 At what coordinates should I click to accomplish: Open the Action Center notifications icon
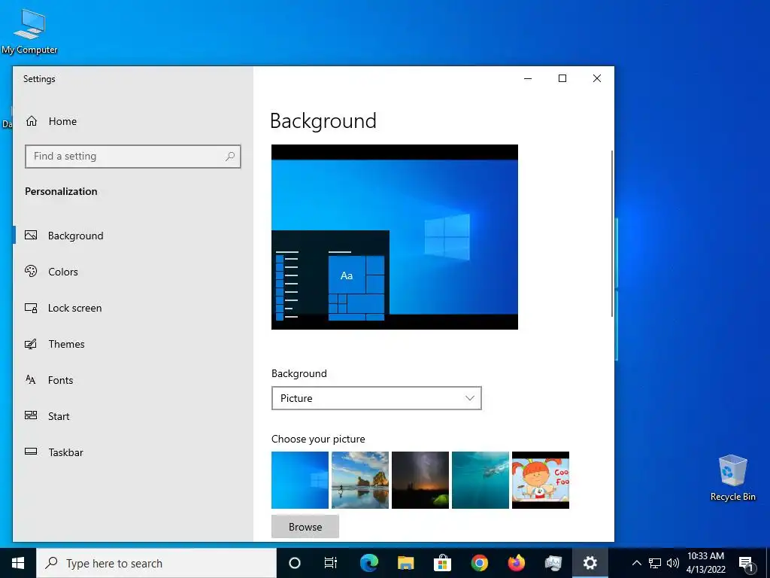click(x=746, y=563)
